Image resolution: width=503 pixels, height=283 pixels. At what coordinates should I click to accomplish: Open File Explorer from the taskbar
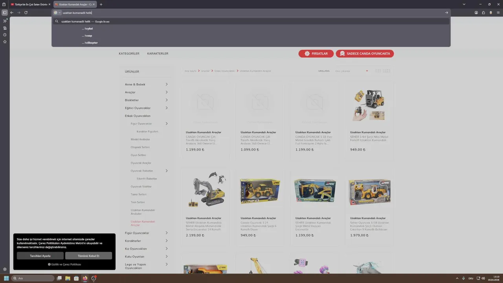coord(68,278)
